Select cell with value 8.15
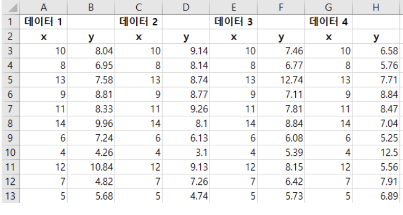 281,167
